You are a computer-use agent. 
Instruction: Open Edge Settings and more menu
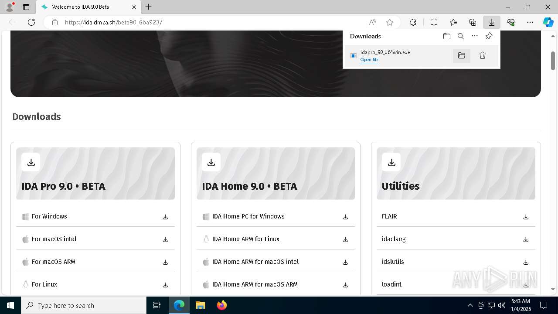[x=530, y=22]
